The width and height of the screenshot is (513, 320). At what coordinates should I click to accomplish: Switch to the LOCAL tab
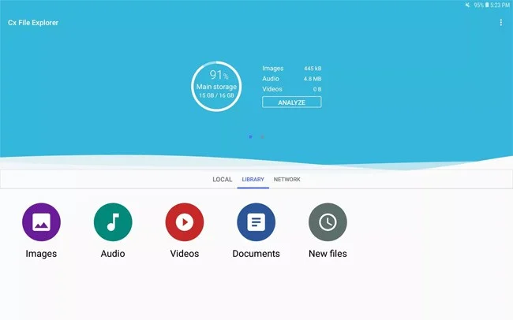[x=222, y=180]
